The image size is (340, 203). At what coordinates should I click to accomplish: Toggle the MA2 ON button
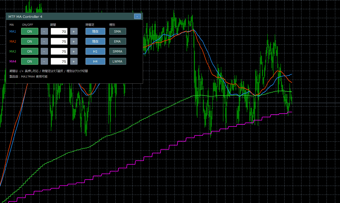[x=30, y=41]
